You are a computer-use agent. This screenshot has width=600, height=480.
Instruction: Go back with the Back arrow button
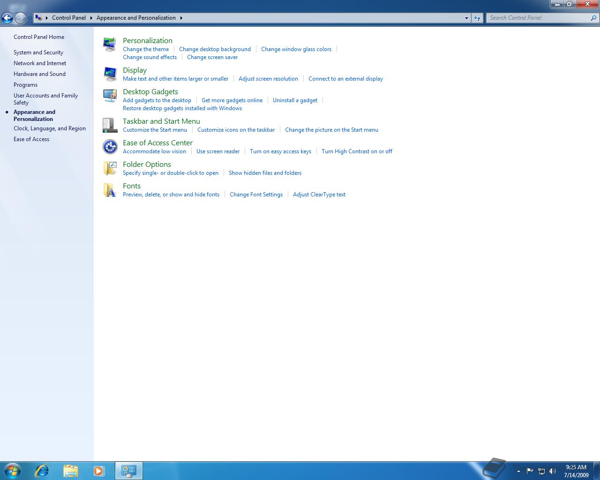pyautogui.click(x=7, y=18)
